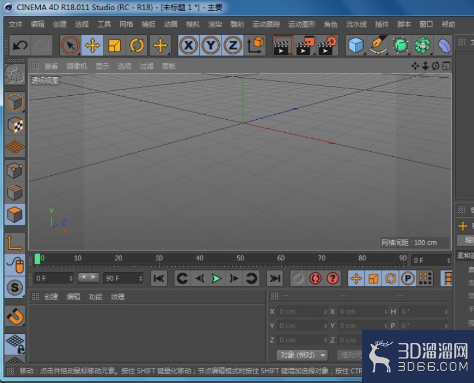Image resolution: width=474 pixels, height=383 pixels.
Task: Click the Undo arrow icon
Action: click(x=20, y=45)
